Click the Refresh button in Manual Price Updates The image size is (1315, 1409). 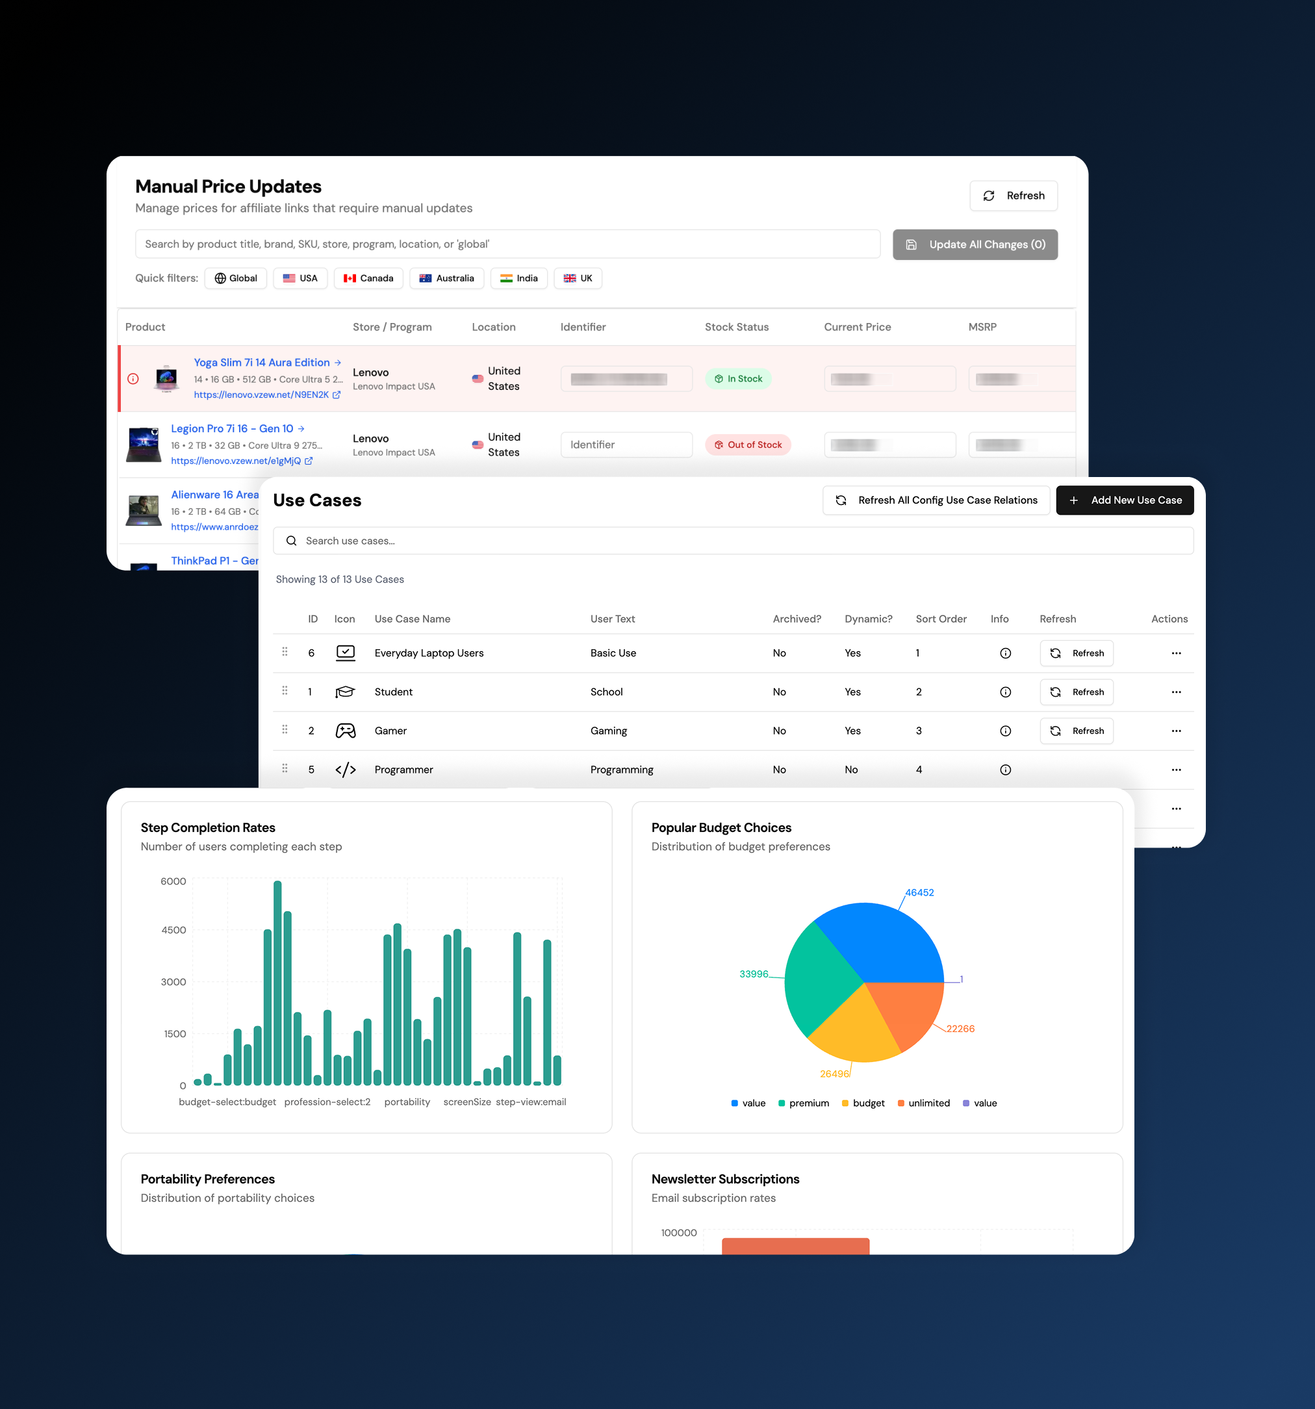click(x=1013, y=196)
